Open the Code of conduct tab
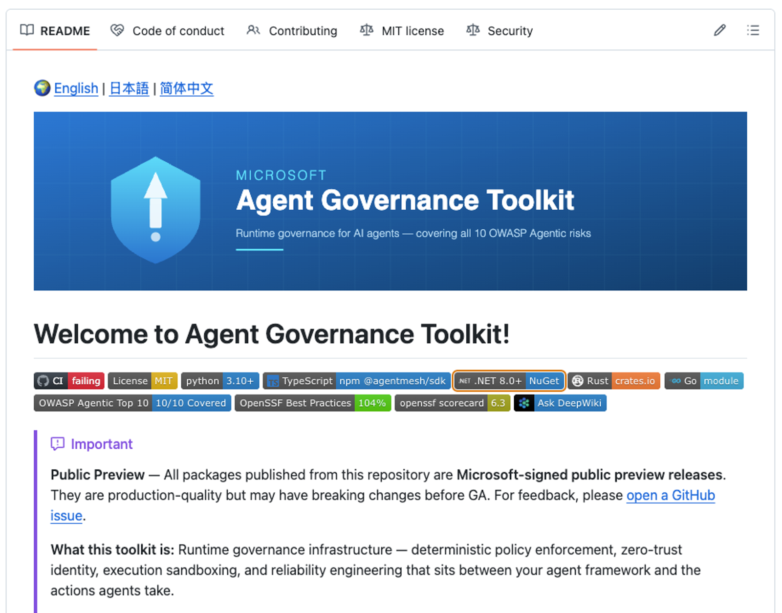 coord(167,31)
